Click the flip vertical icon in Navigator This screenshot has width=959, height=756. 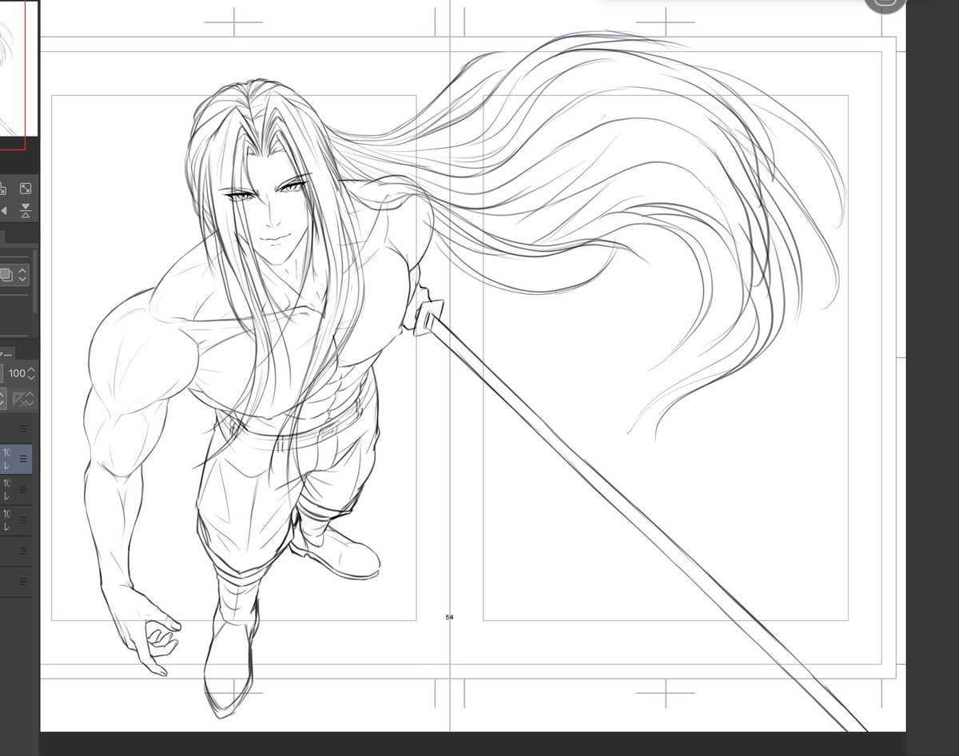tap(26, 211)
